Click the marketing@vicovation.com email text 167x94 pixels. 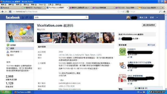click(x=69, y=83)
